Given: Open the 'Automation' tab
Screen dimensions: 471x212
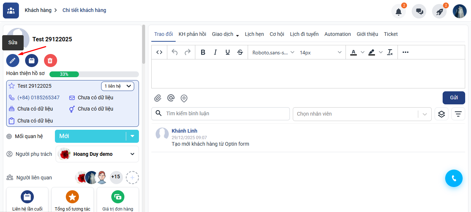Looking at the screenshot, I should point(338,34).
